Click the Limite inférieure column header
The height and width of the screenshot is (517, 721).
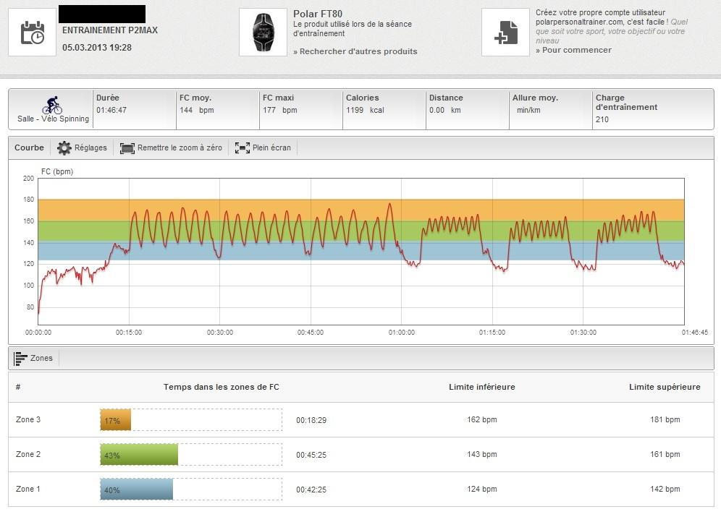tap(482, 387)
